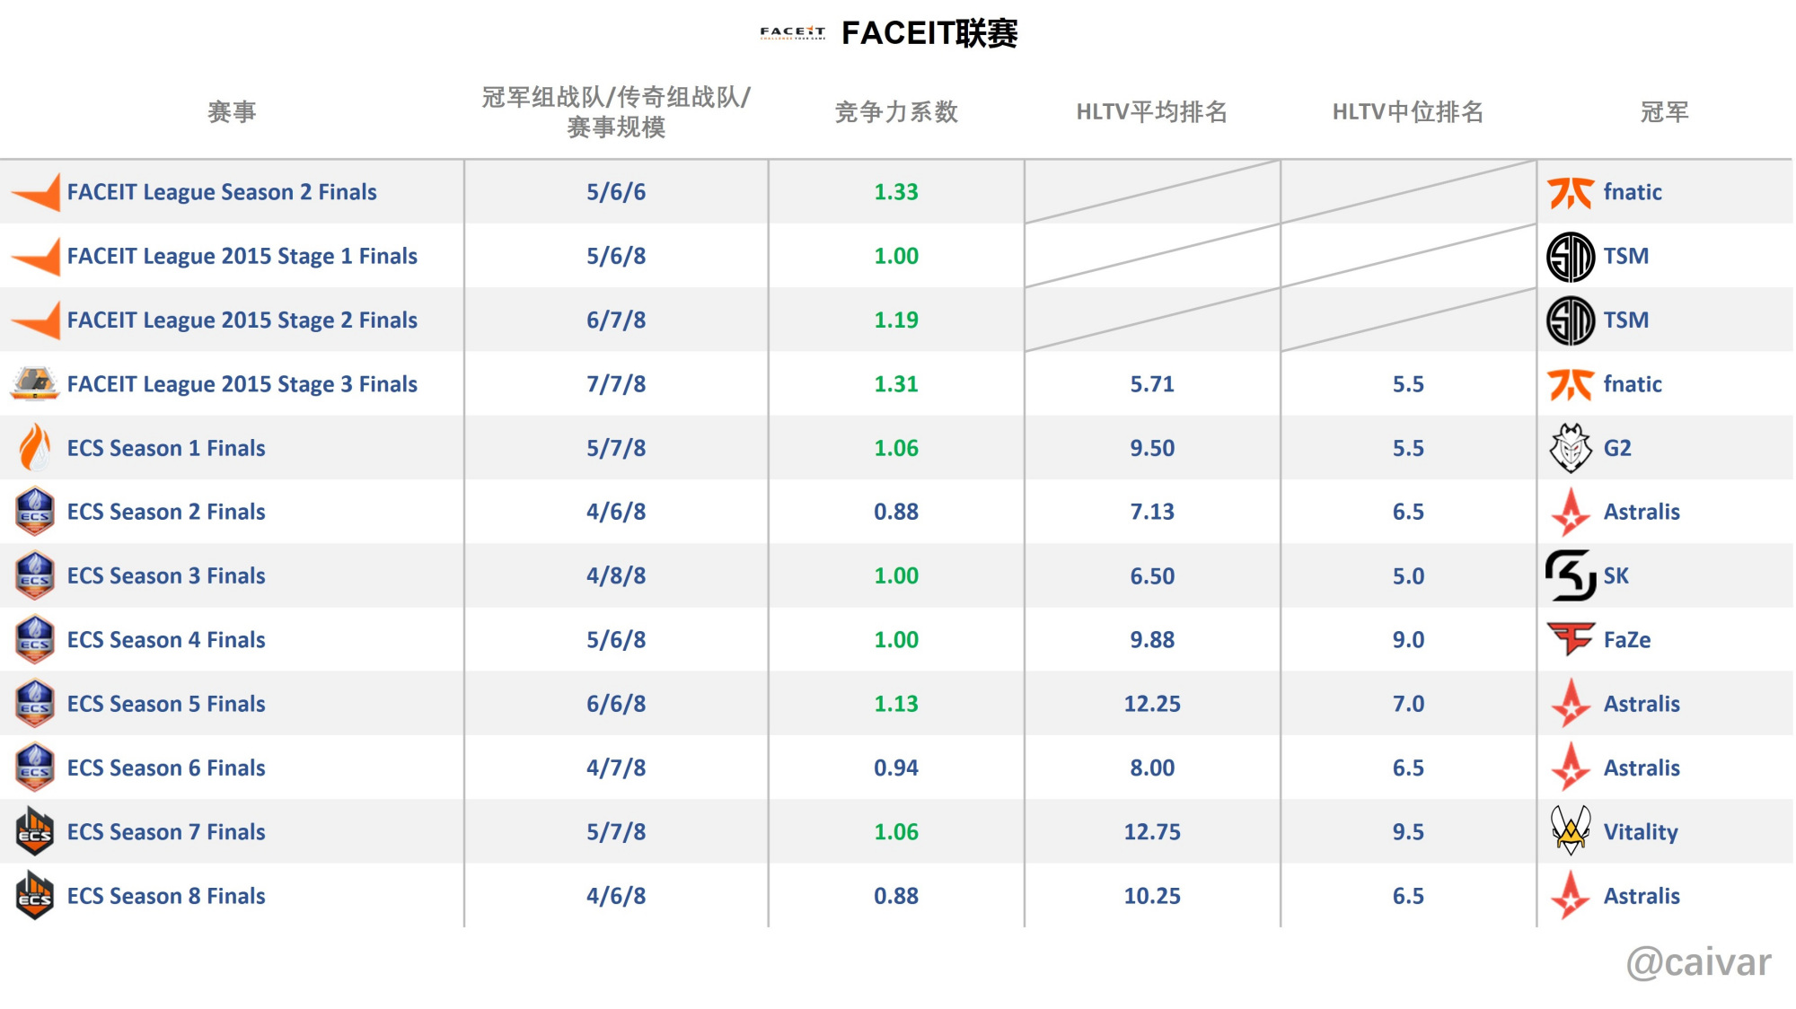Click the HLTV平均排名 column header
The image size is (1796, 1009).
tap(1152, 112)
